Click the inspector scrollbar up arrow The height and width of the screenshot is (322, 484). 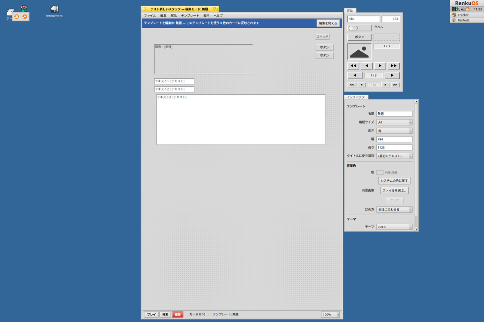[417, 102]
